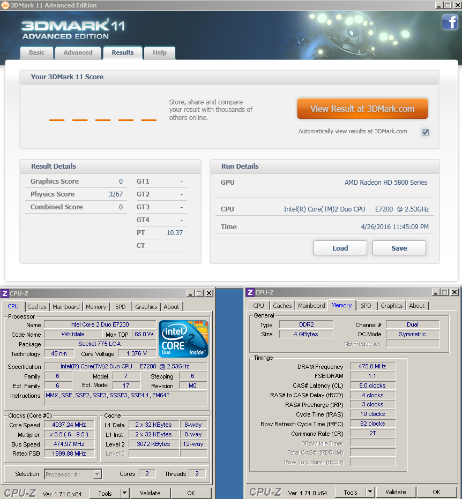Screen dimensions: 462x499
Task: Click the Intel Core 2 Duo logo
Action: pyautogui.click(x=183, y=339)
